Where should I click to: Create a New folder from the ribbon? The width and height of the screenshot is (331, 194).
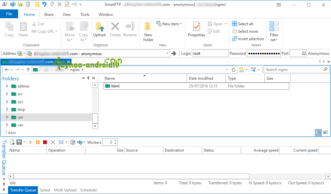point(148,32)
